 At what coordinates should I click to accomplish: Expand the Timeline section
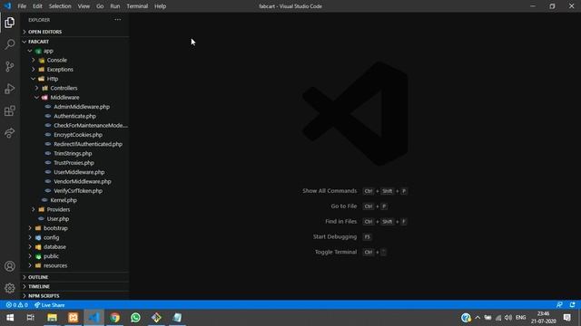[x=74, y=286]
